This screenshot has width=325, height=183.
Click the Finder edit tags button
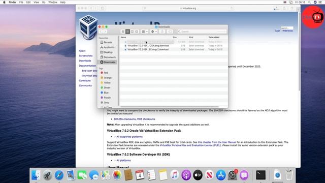click(170, 32)
